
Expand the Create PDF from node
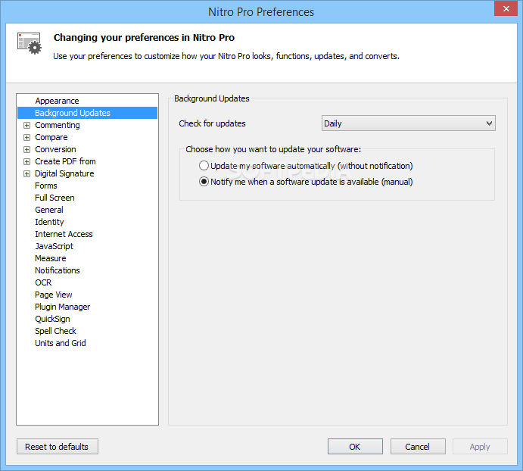point(26,161)
